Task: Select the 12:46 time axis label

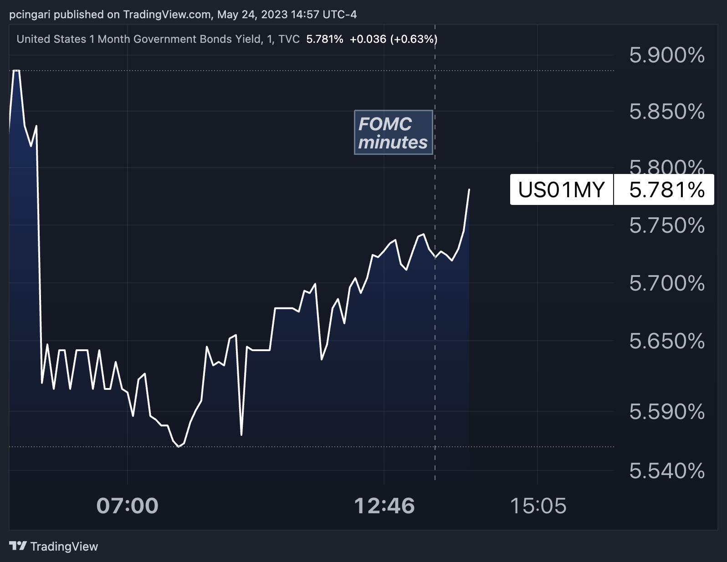Action: (384, 506)
